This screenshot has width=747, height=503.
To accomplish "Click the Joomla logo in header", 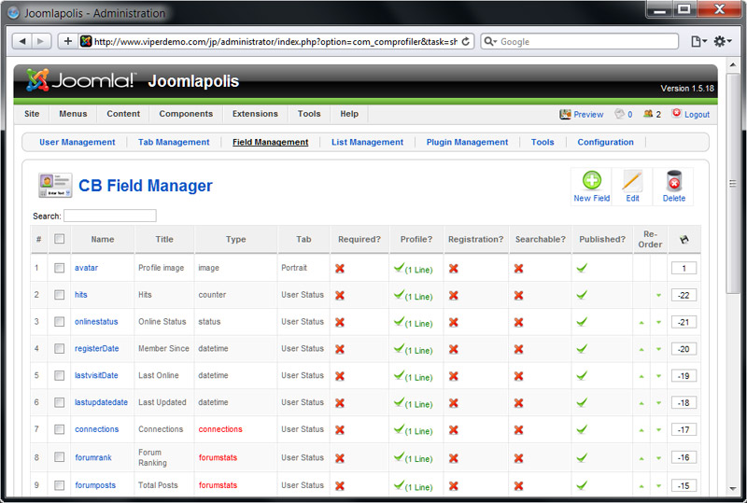I will 80,80.
